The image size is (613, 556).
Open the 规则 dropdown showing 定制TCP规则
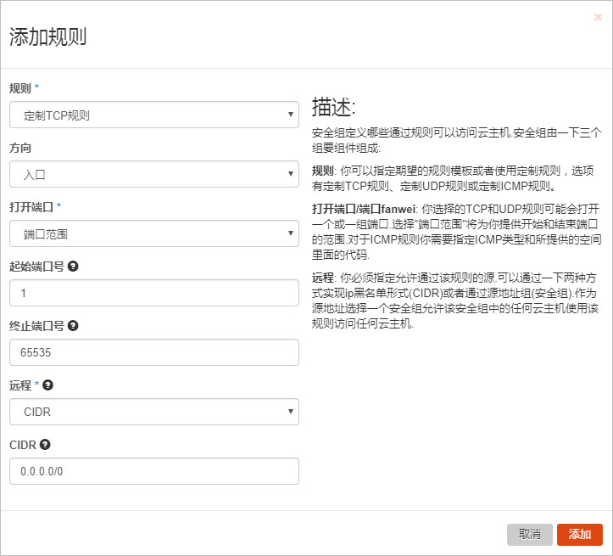click(x=153, y=115)
